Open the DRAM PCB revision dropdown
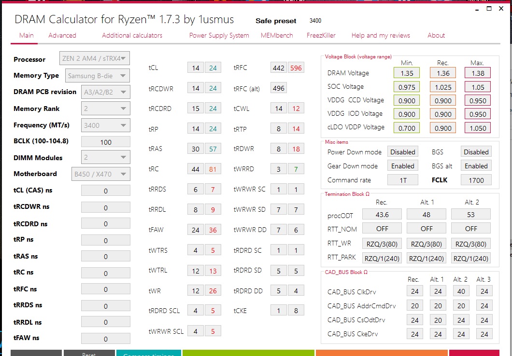 (x=105, y=92)
